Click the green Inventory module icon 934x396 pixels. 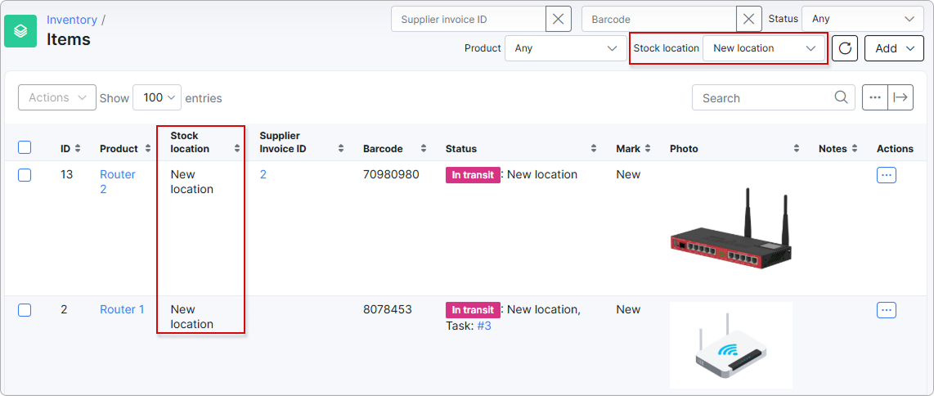[20, 30]
